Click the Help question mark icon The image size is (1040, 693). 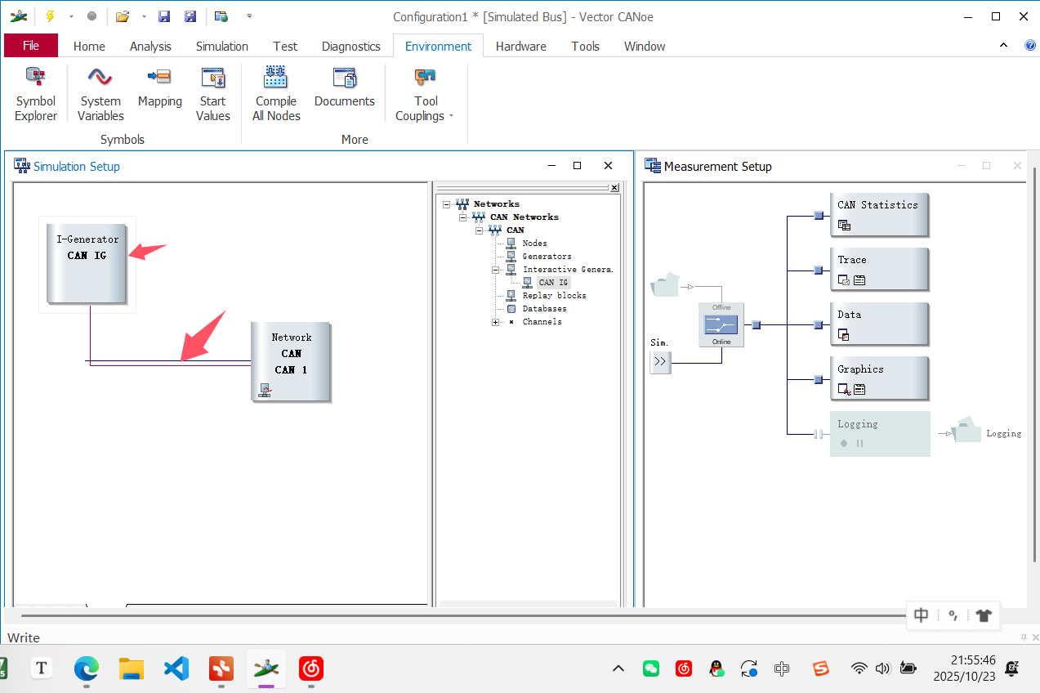pos(1030,46)
